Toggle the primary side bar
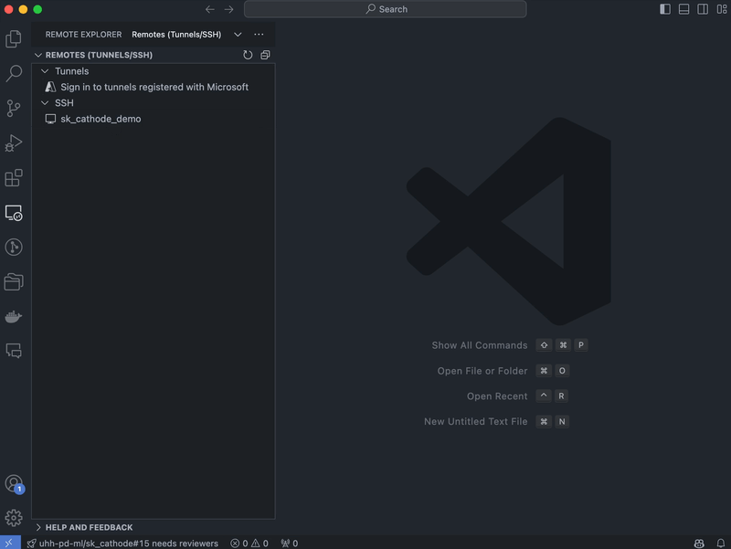Screen dimensions: 731x549 pyautogui.click(x=665, y=9)
